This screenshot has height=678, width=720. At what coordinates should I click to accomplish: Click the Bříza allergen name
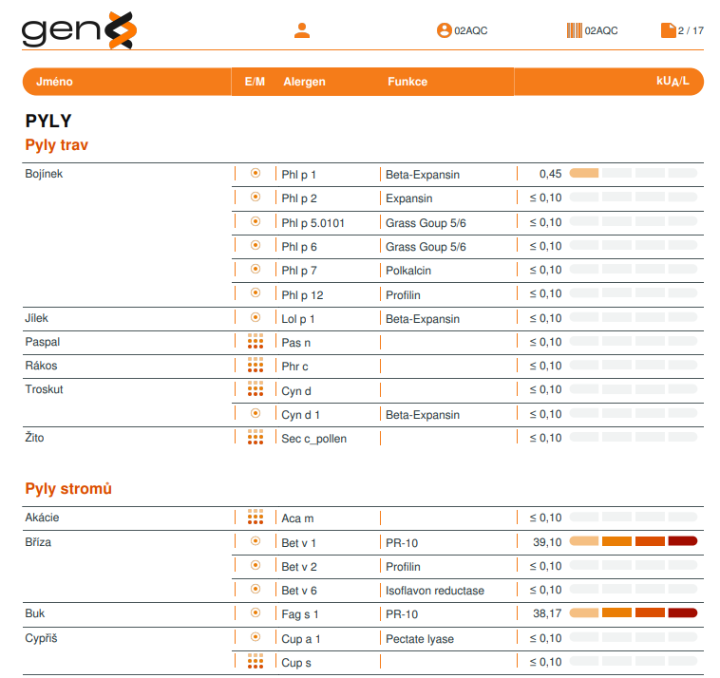pyautogui.click(x=38, y=542)
